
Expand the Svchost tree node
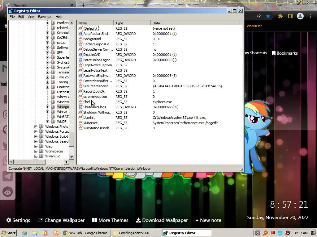(x=47, y=62)
